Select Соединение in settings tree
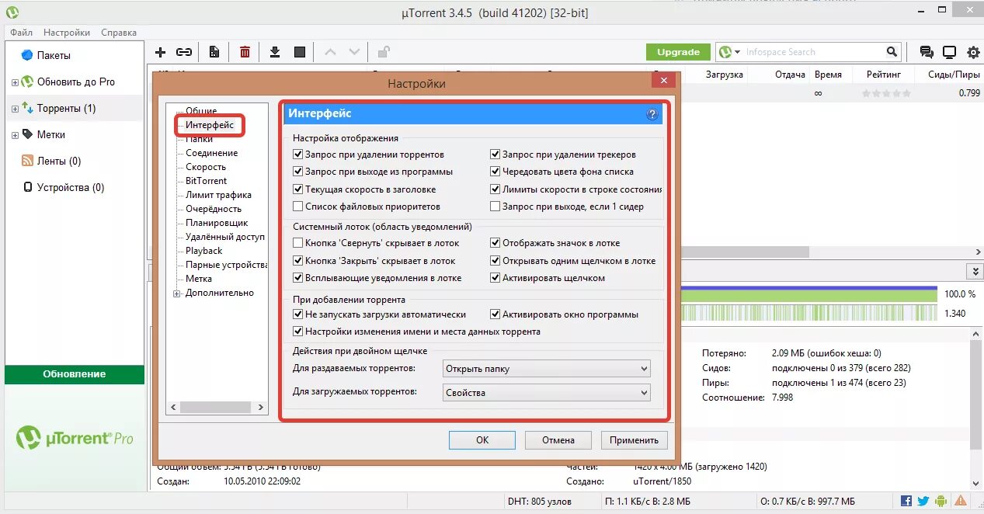The width and height of the screenshot is (984, 514). coord(211,153)
